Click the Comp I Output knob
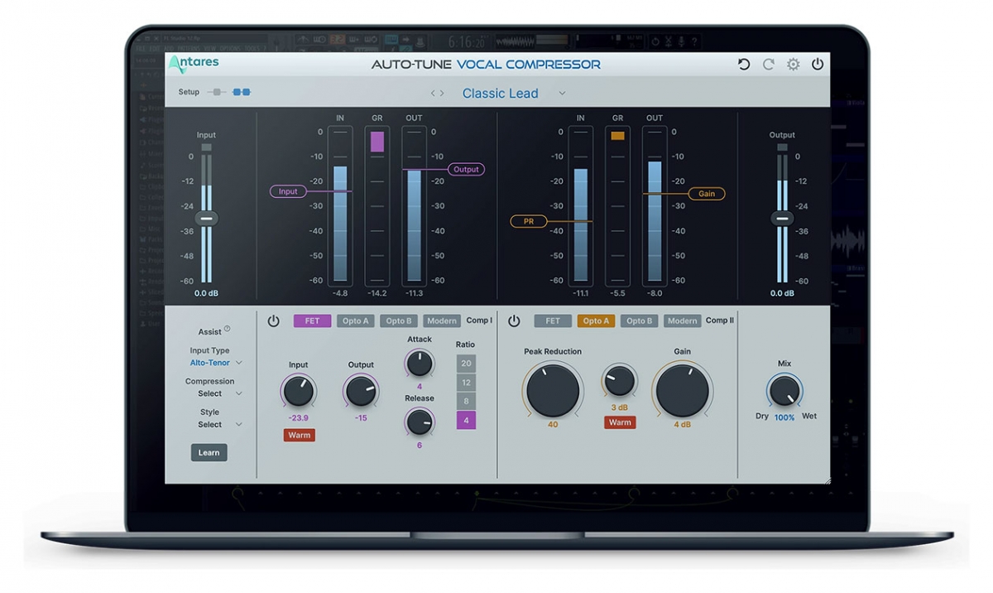This screenshot has width=993, height=593. (x=361, y=390)
